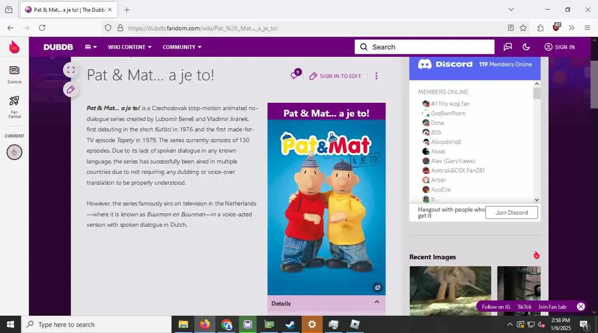Click the Windows Start button
The width and height of the screenshot is (598, 333).
[x=10, y=324]
